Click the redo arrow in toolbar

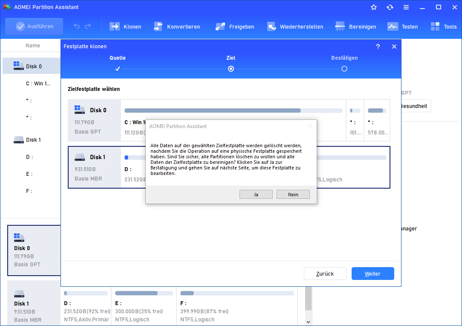(x=88, y=26)
